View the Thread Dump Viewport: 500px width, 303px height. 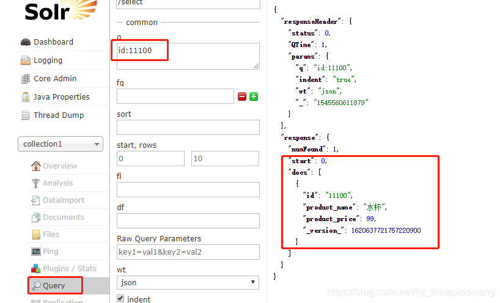pos(59,115)
